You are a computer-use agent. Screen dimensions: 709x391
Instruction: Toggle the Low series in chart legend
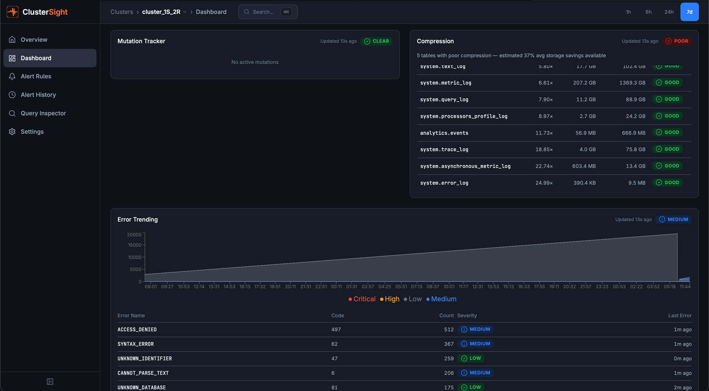click(x=413, y=299)
